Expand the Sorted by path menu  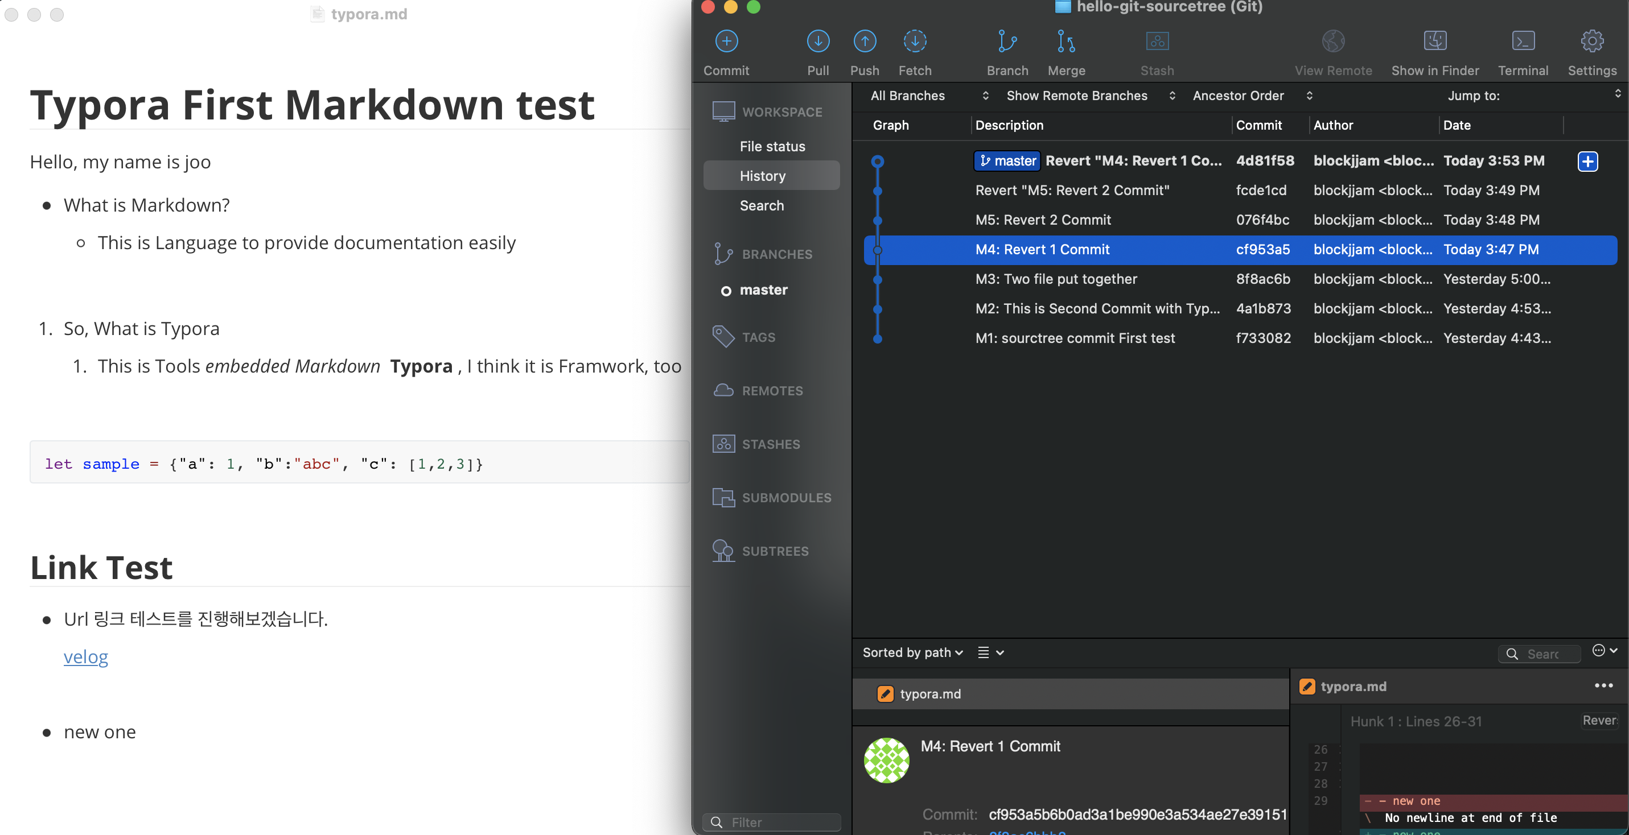[912, 652]
